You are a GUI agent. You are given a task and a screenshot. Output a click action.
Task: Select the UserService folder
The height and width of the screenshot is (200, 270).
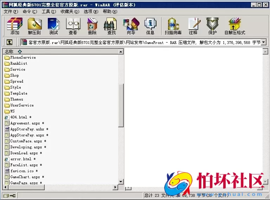coord(19,105)
